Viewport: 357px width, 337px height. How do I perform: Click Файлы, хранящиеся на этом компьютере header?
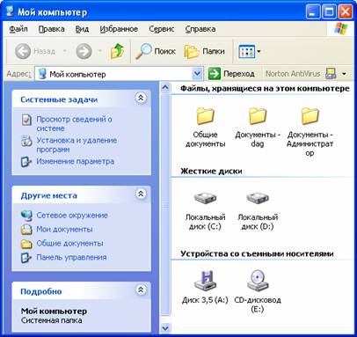[x=265, y=88]
